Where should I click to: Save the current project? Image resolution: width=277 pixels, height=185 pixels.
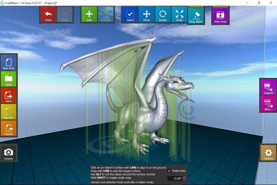coord(8,96)
